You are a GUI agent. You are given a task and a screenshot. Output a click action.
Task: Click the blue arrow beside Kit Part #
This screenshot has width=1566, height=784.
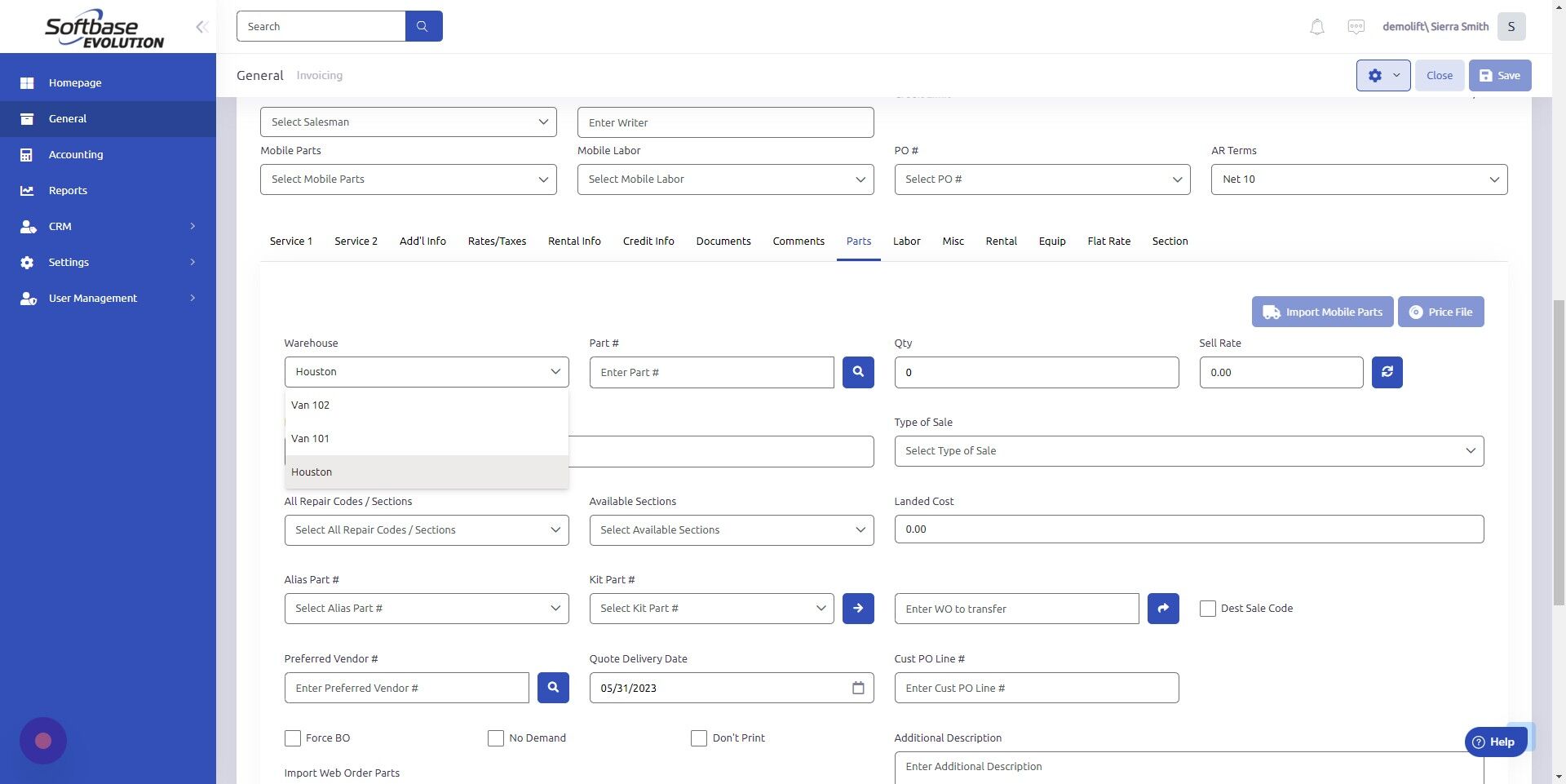[x=857, y=608]
